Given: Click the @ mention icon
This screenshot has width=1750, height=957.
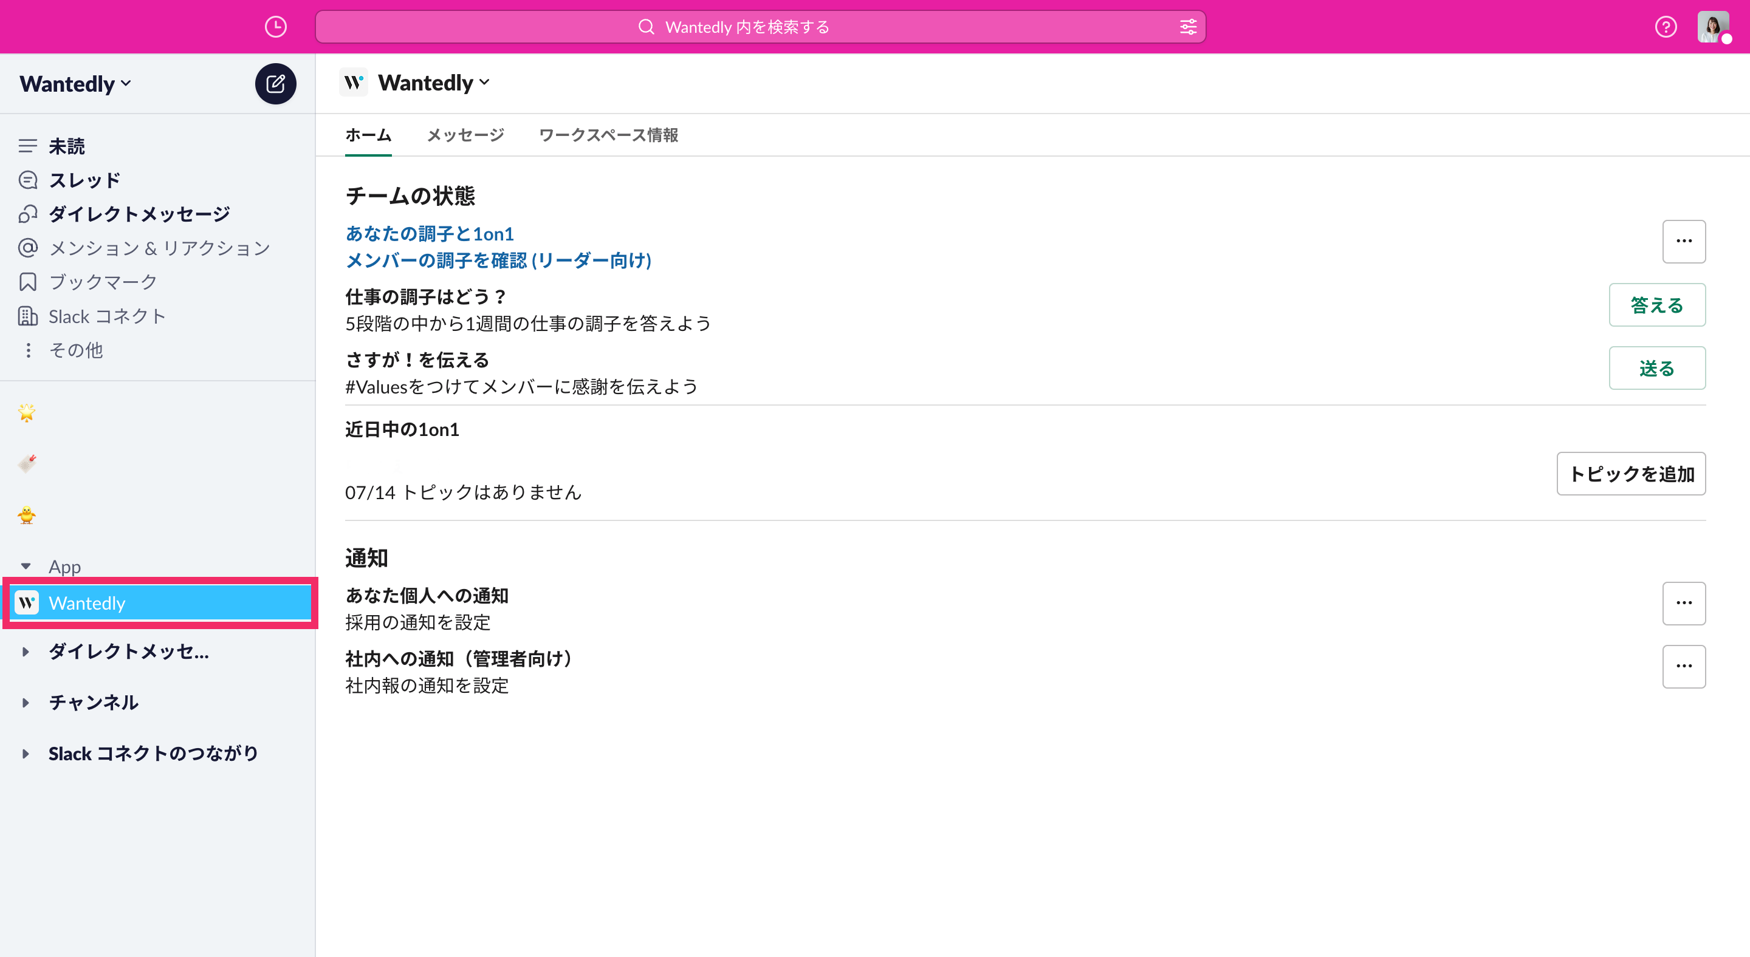Looking at the screenshot, I should coord(28,248).
